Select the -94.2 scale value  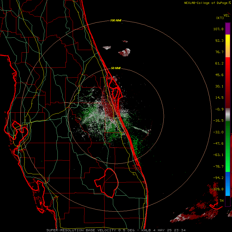click(x=218, y=178)
